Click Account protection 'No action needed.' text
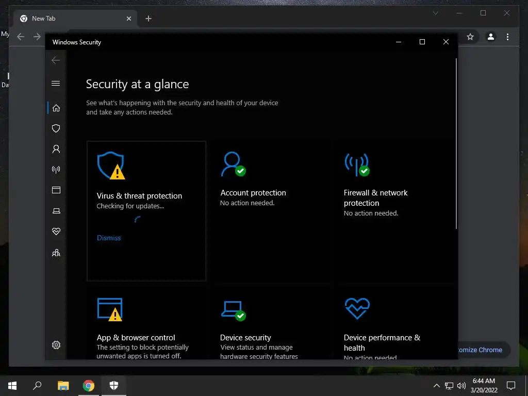The image size is (528, 396). 247,203
